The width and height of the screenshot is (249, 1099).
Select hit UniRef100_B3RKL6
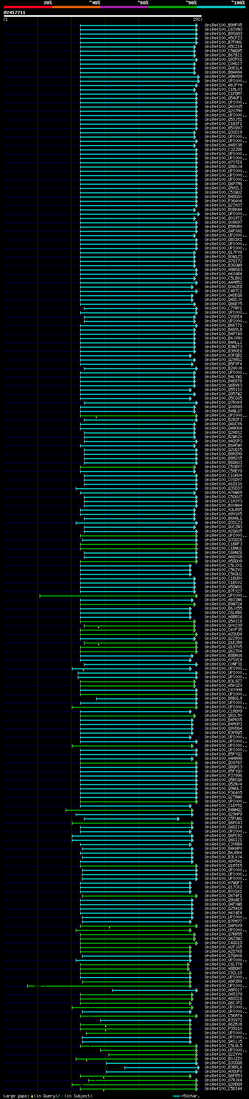pyautogui.click(x=223, y=1067)
